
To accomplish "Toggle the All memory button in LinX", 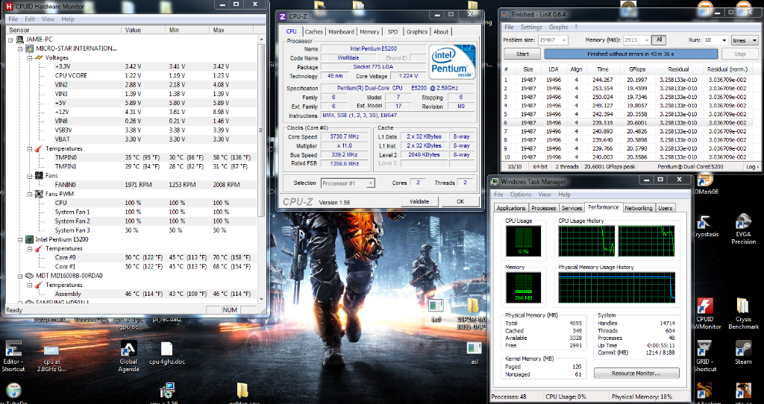I will coord(659,40).
